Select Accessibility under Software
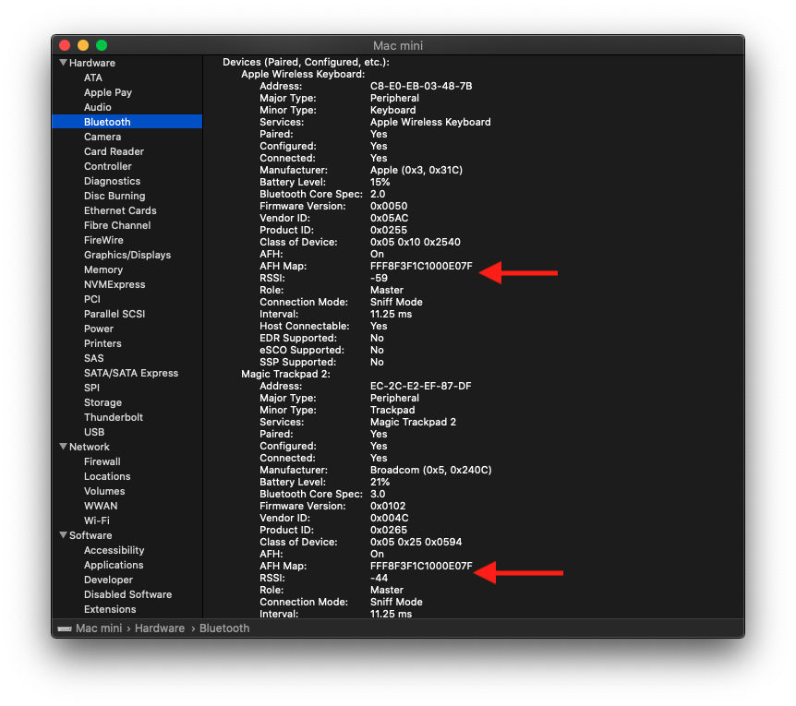Image resolution: width=796 pixels, height=706 pixels. point(115,550)
